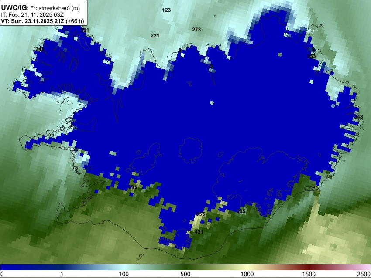Click the color scale label '500'

(x=185, y=274)
